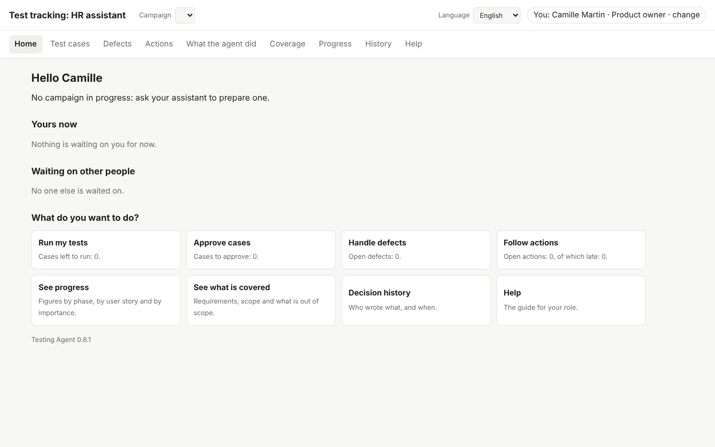Click the Yours now heading
This screenshot has height=447, width=715.
(x=54, y=124)
